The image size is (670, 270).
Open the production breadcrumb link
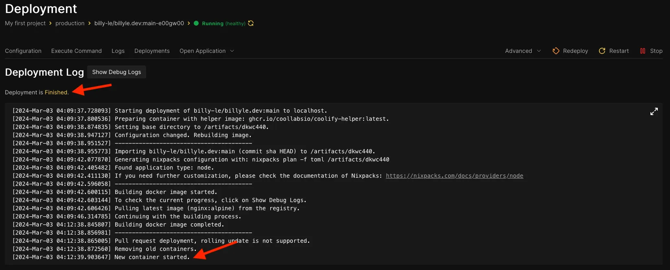[x=70, y=23]
